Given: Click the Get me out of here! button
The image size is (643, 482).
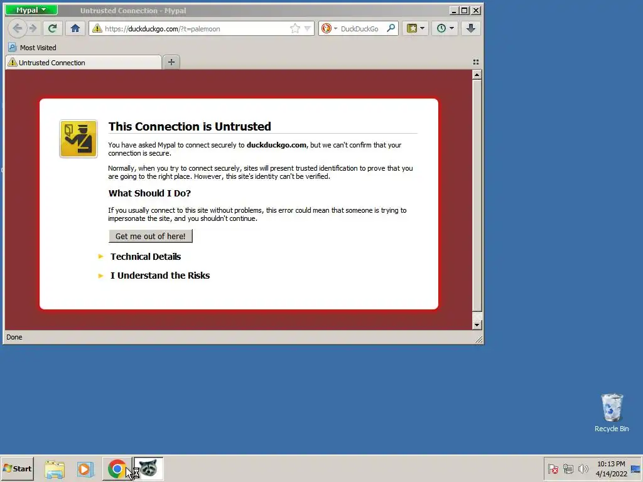Looking at the screenshot, I should (x=151, y=236).
